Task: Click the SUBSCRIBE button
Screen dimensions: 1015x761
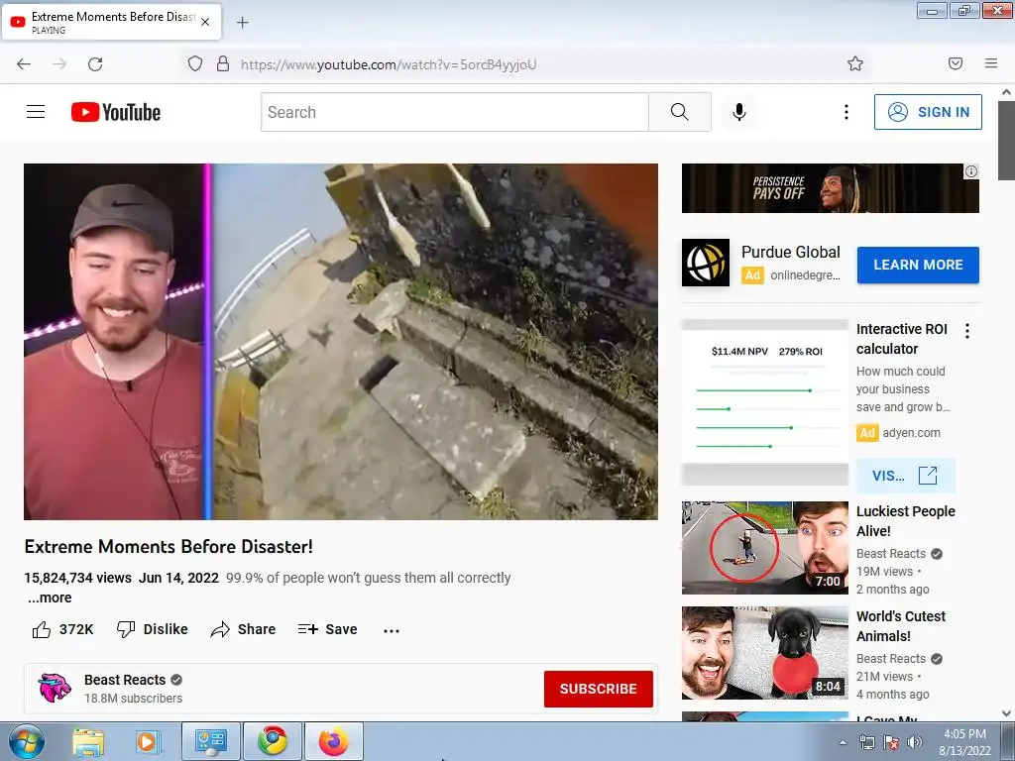Action: (598, 689)
